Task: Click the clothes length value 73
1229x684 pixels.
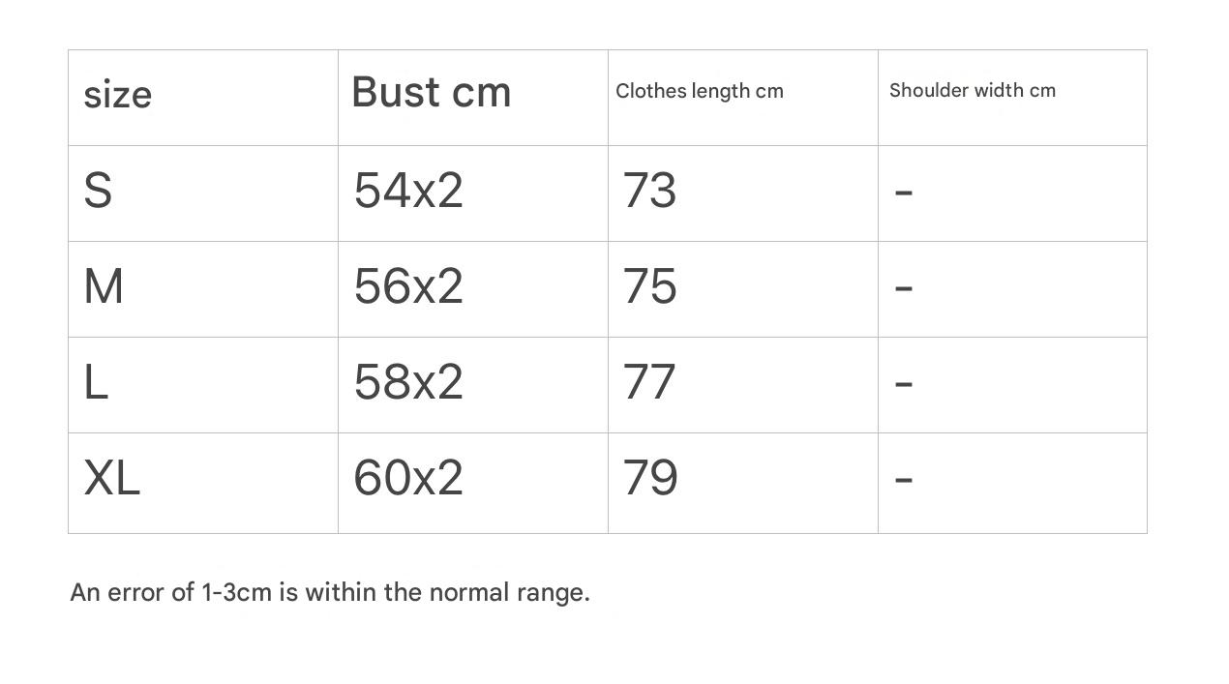Action: point(649,191)
